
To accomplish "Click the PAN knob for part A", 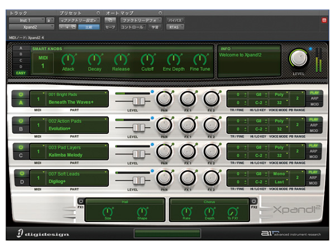I will [164, 99].
